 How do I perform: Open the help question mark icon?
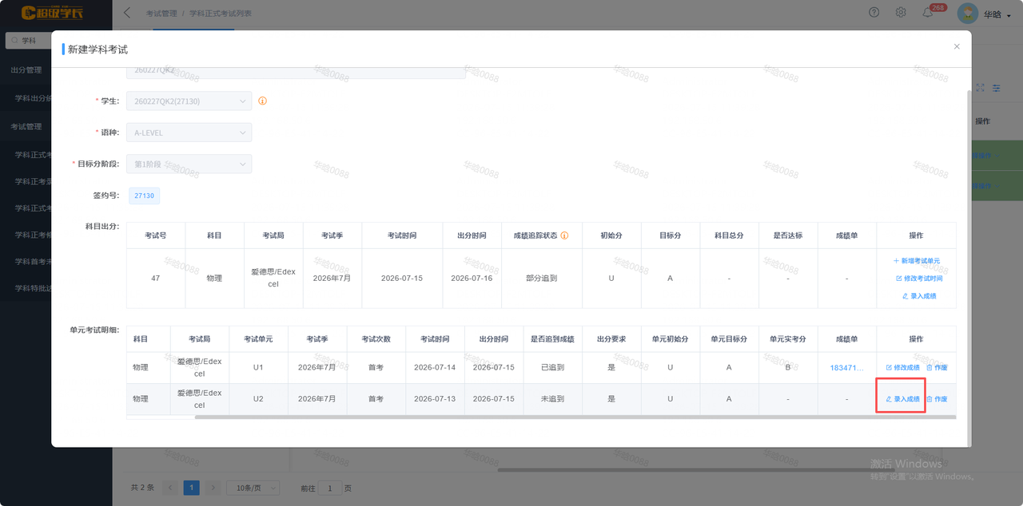coord(874,13)
